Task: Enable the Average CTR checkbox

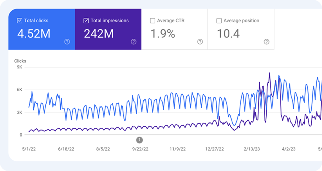Action: 152,21
